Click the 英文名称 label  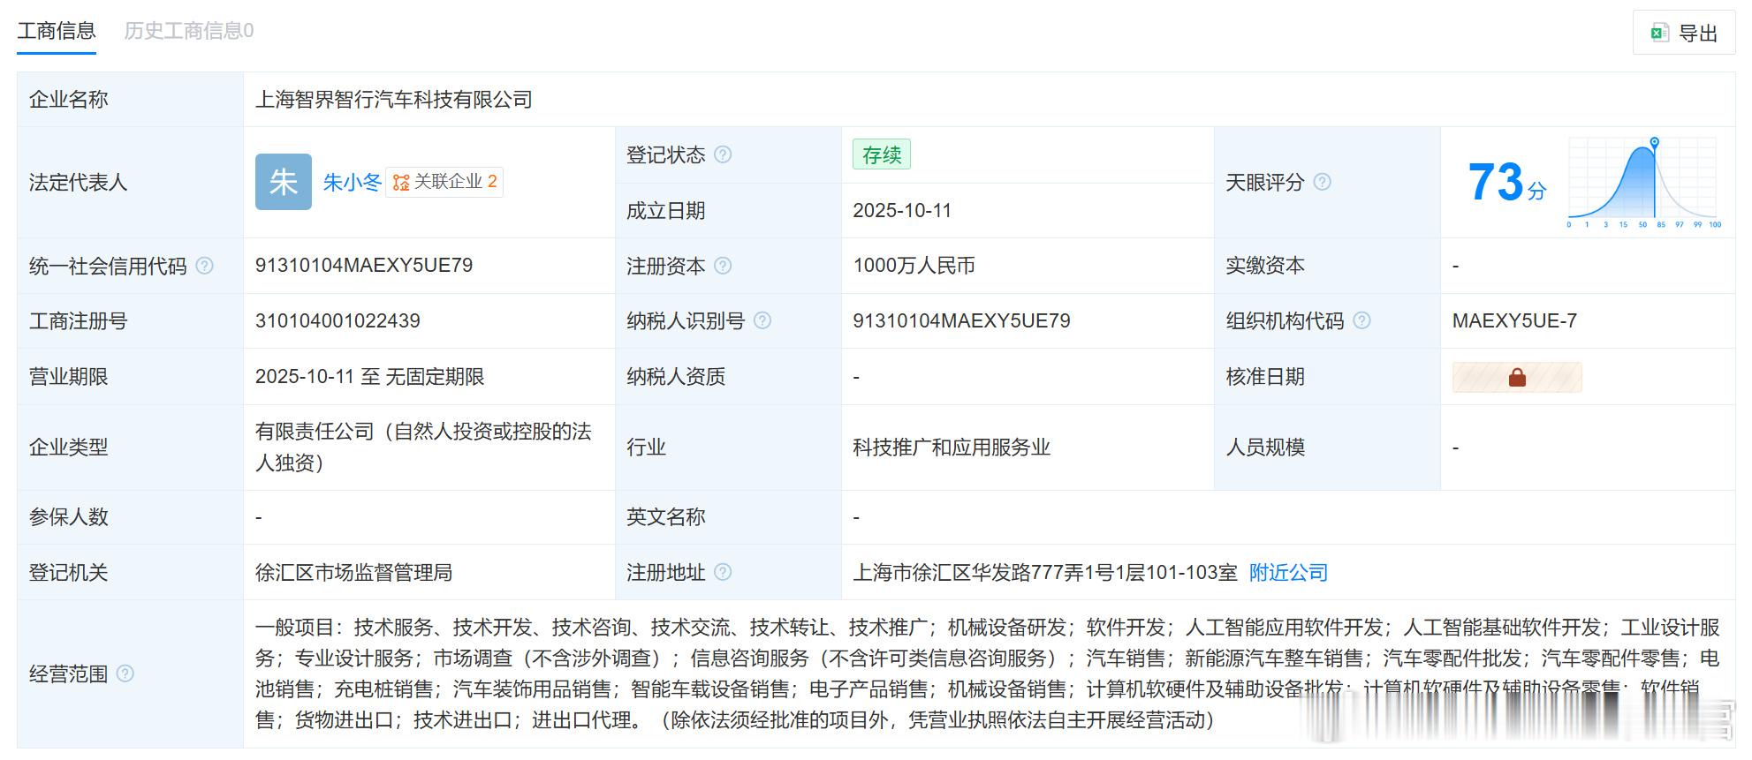coord(665,517)
